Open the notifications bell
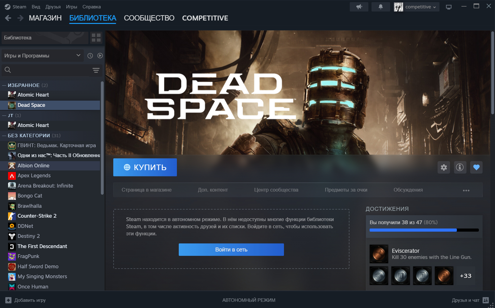This screenshot has width=495, height=308. (x=380, y=7)
